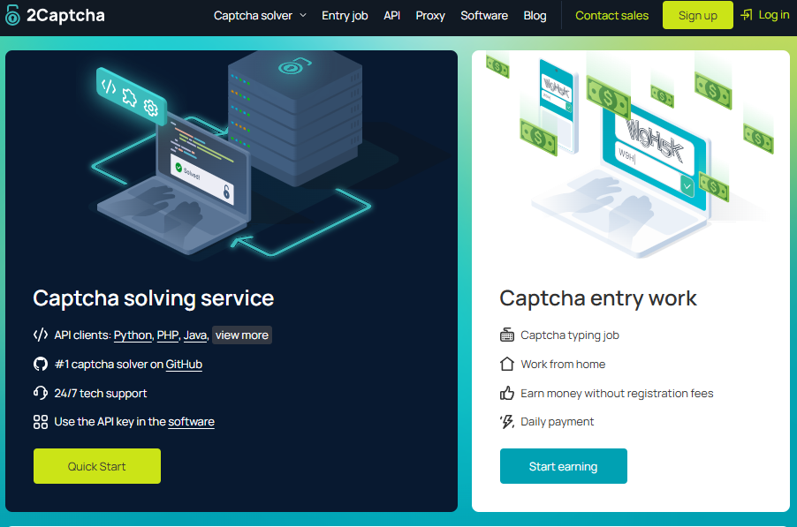Click the thumbs-up icon by Earn money

coord(507,393)
